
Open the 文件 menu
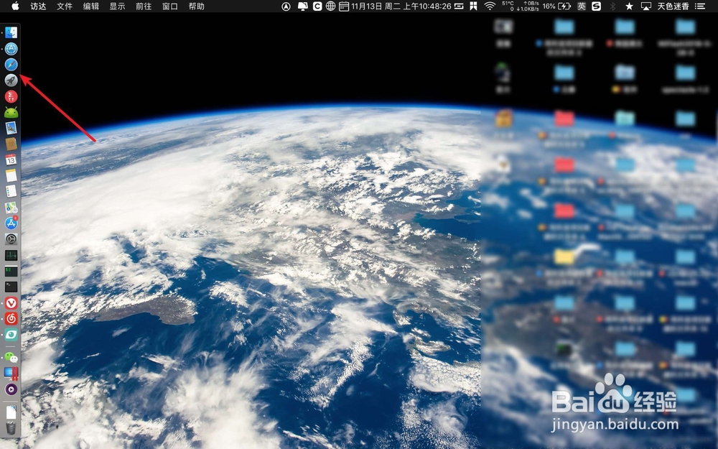pos(65,6)
